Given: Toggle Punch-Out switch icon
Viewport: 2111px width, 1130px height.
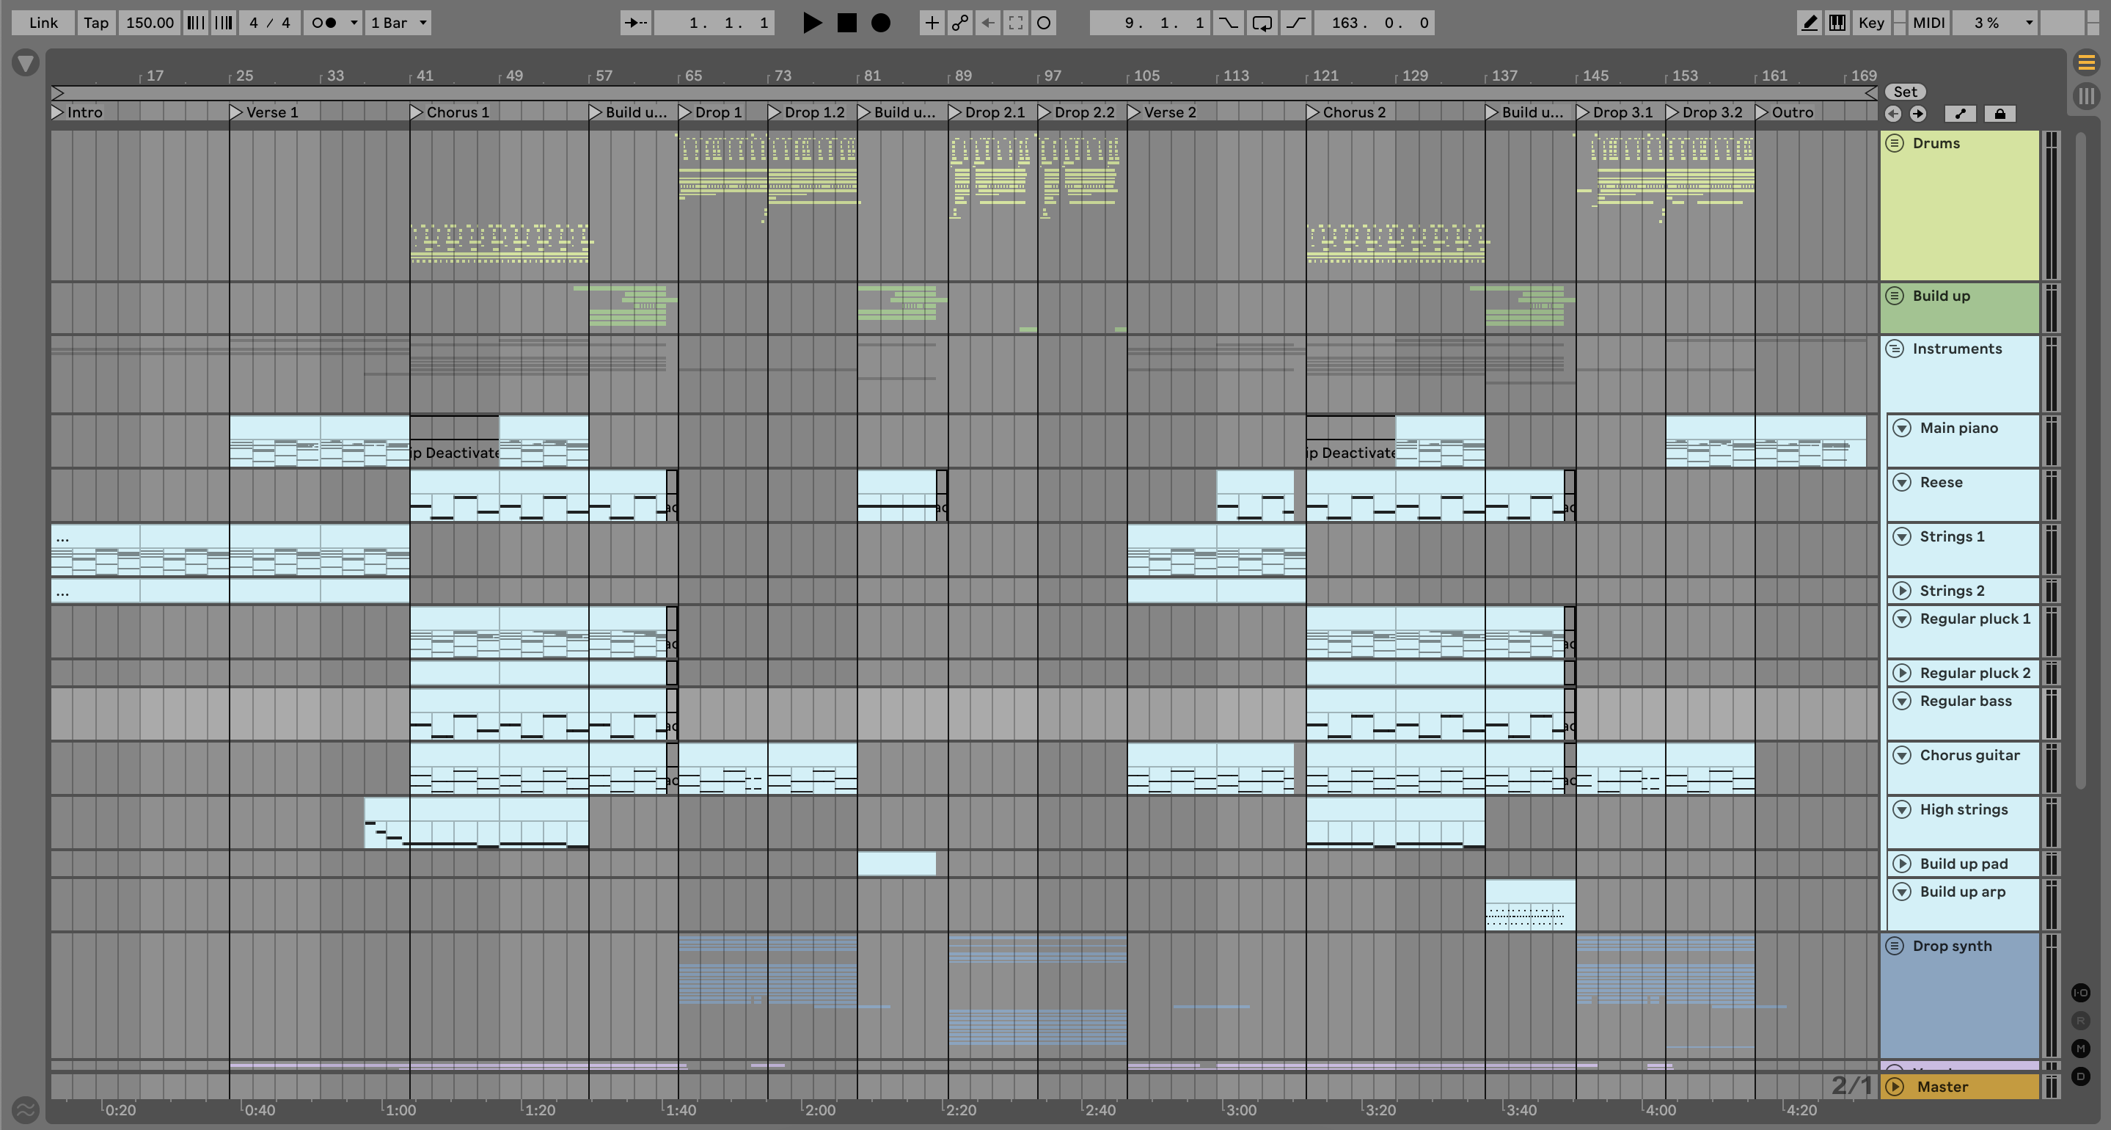Looking at the screenshot, I should pos(1295,23).
